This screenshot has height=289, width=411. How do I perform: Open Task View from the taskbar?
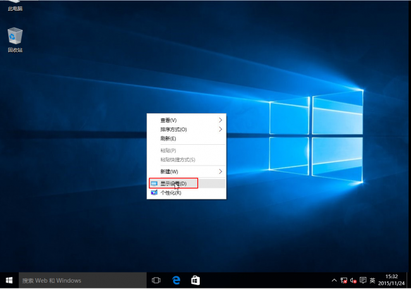(156, 280)
